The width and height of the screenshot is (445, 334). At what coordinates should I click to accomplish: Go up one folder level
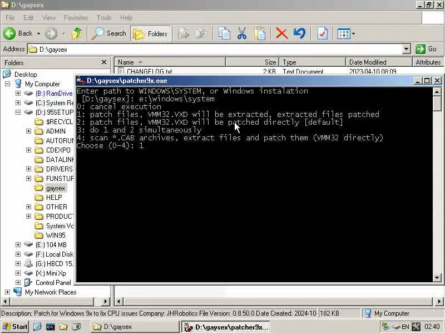pyautogui.click(x=77, y=33)
